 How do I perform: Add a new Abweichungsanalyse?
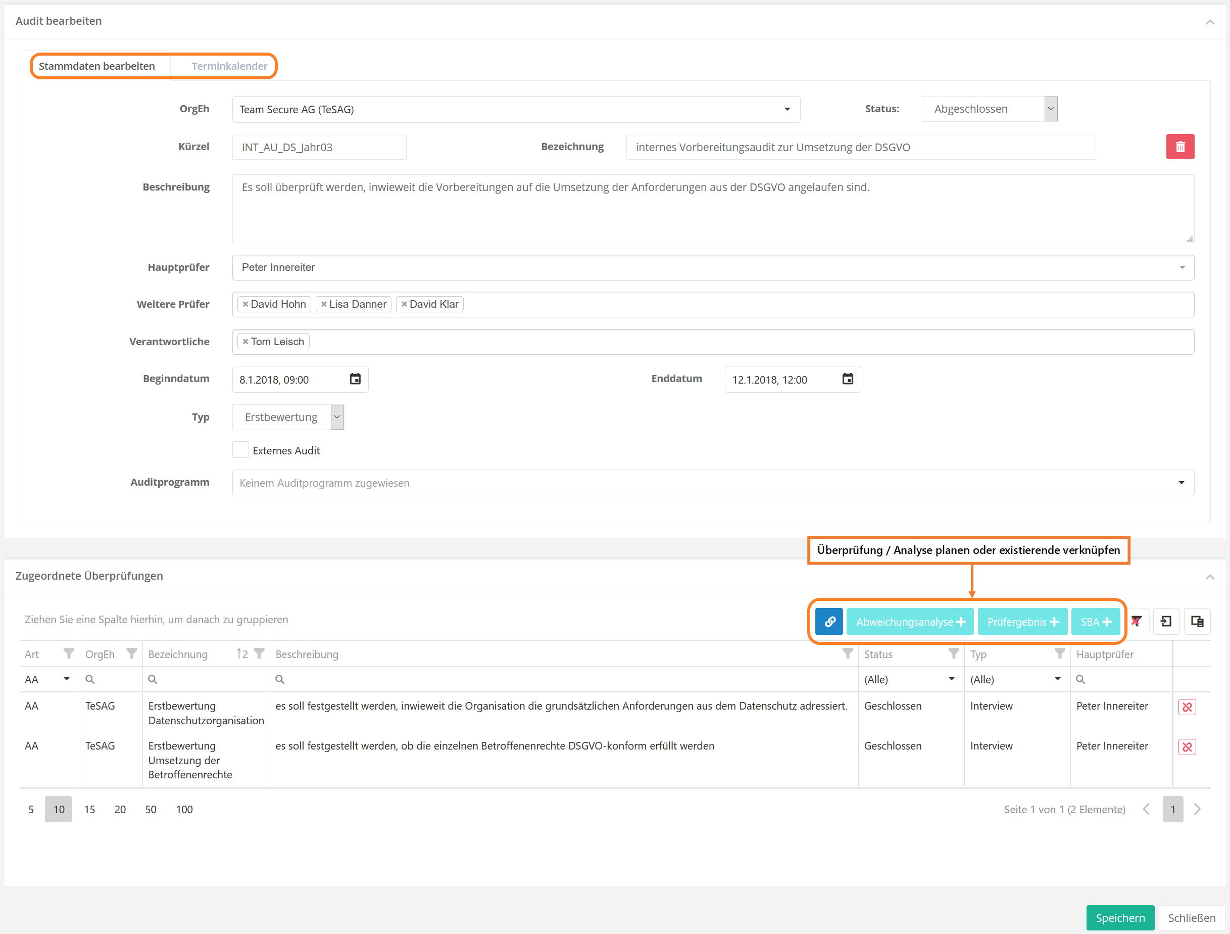(910, 621)
